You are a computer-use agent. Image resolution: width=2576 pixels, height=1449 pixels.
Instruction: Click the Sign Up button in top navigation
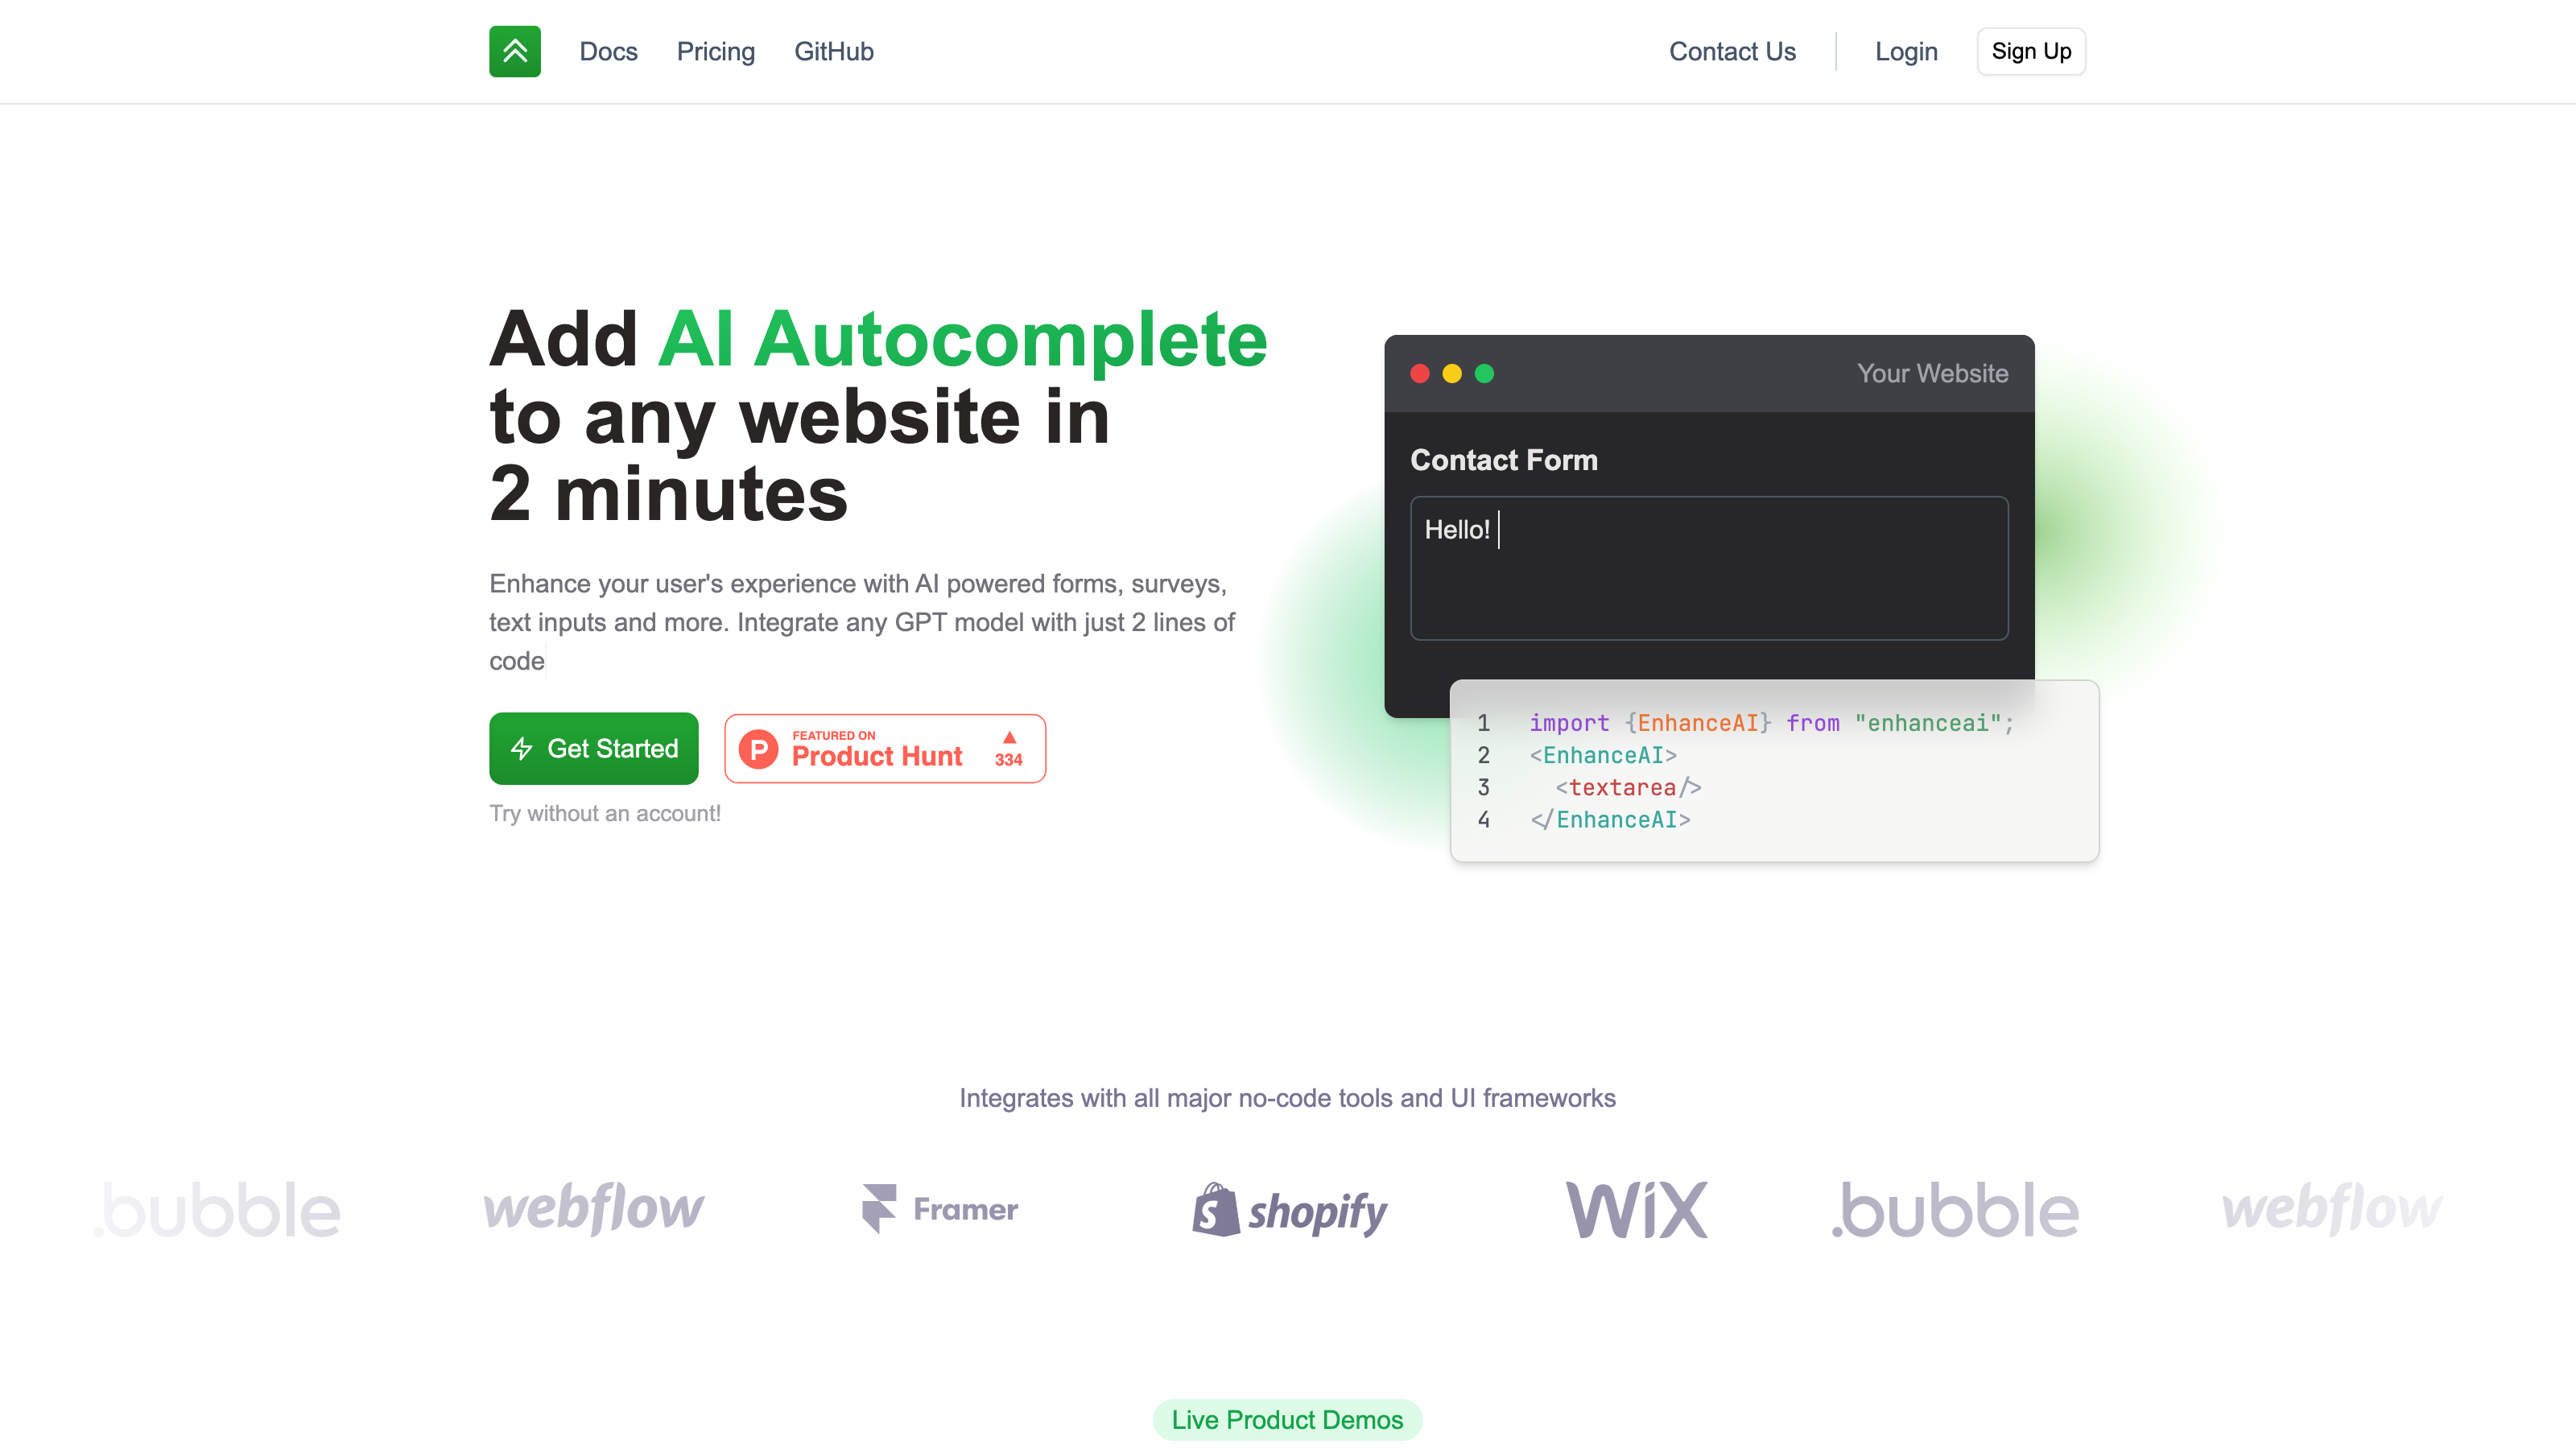(x=2029, y=52)
